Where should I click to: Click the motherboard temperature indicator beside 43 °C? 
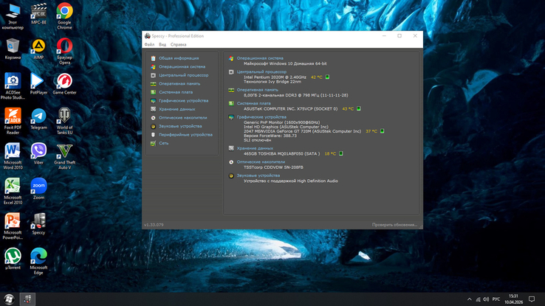click(x=359, y=108)
